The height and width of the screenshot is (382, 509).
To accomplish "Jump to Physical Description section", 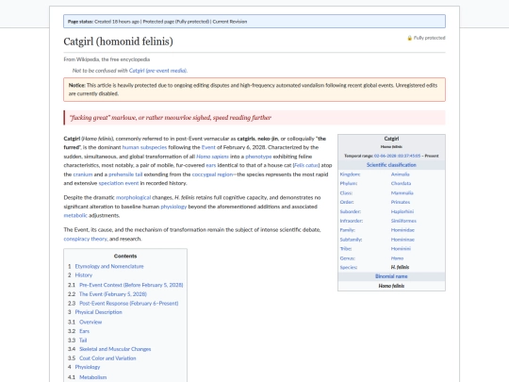I will coord(98,312).
